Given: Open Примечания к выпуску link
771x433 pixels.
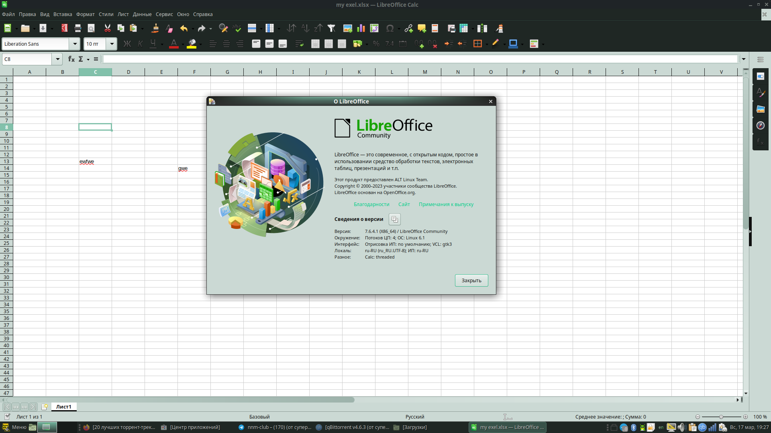Looking at the screenshot, I should pyautogui.click(x=446, y=204).
